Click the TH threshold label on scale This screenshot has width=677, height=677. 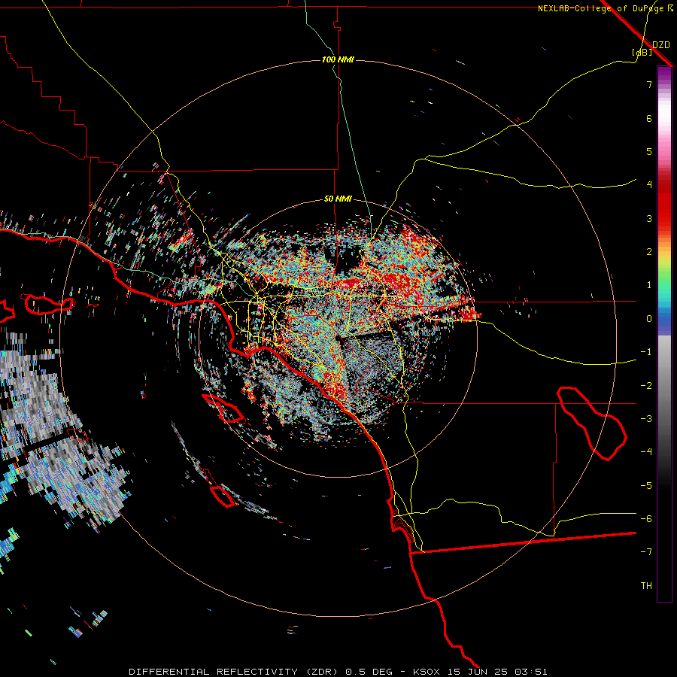point(646,586)
